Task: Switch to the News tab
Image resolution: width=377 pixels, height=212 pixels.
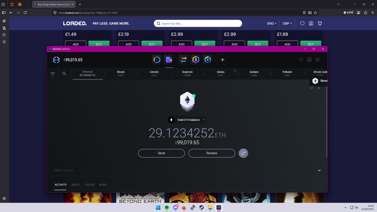Action: tap(103, 185)
